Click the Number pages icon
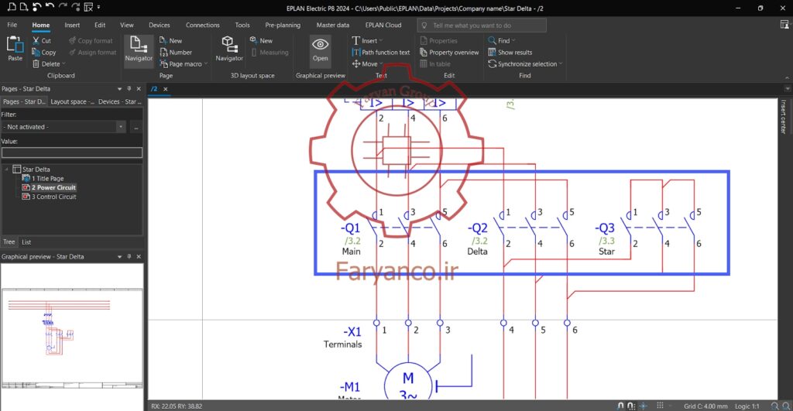The image size is (793, 411). (x=163, y=52)
